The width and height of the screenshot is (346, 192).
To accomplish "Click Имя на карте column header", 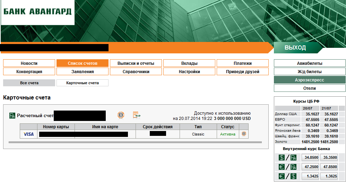I will tap(105, 127).
